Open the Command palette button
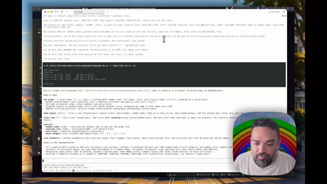 pyautogui.click(x=274, y=12)
